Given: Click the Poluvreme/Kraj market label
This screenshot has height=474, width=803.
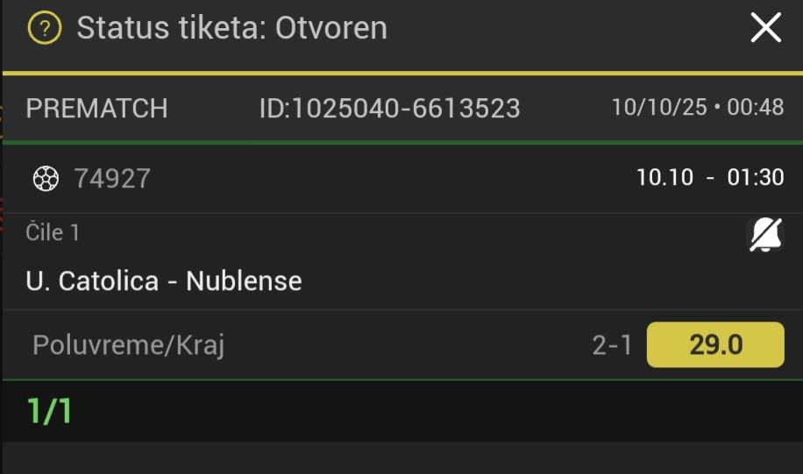Looking at the screenshot, I should coord(129,345).
